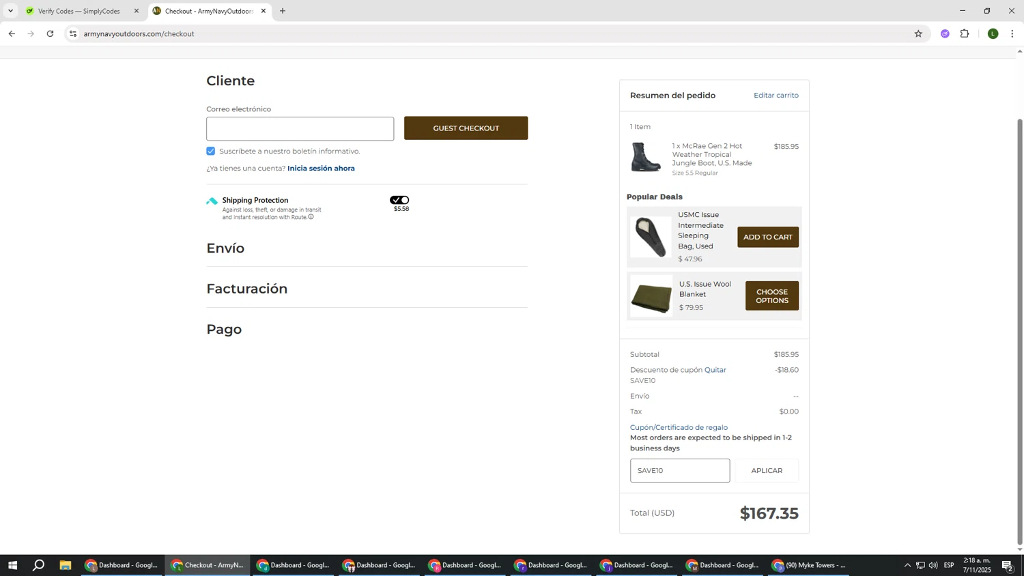Click CHOOSE OPTIONS for Wool Blanket
The height and width of the screenshot is (576, 1024).
click(x=771, y=296)
